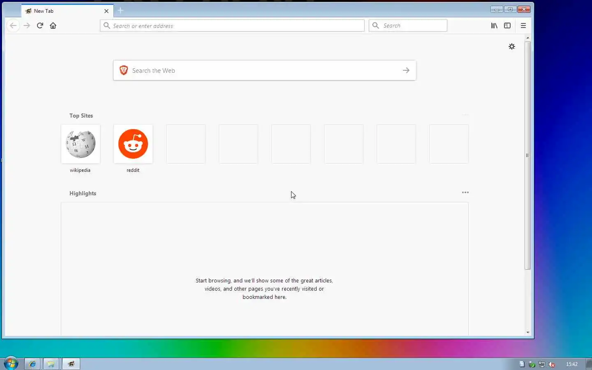Maximize the browser window
The height and width of the screenshot is (370, 592).
tap(510, 9)
